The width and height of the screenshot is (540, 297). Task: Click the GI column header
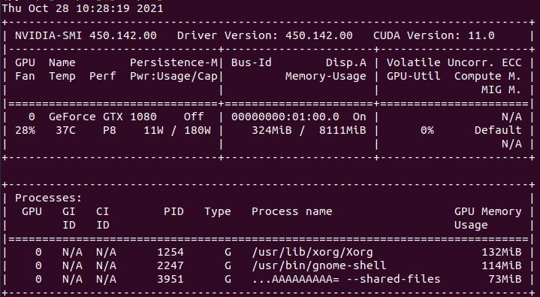69,211
